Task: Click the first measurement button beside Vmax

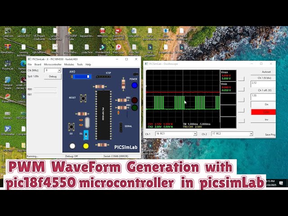Action: pos(241,79)
